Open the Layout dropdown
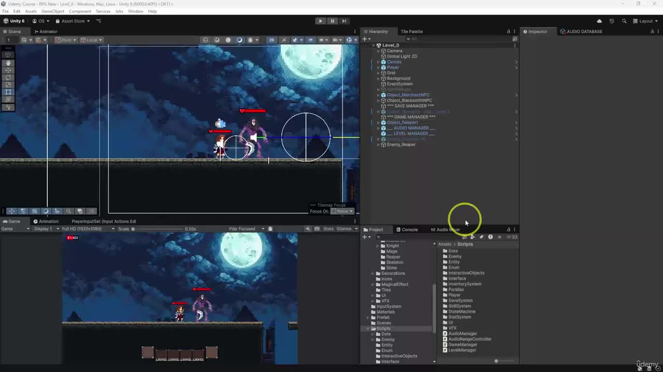663x372 pixels. tap(645, 21)
